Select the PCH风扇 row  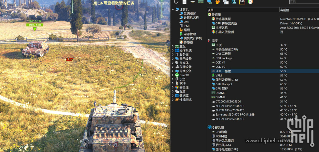point(265,136)
